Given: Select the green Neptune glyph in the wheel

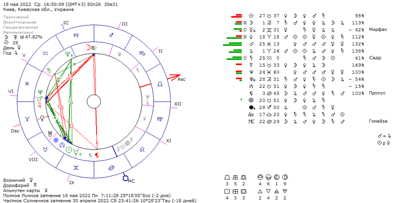Looking at the screenshot, I should click(x=40, y=92).
